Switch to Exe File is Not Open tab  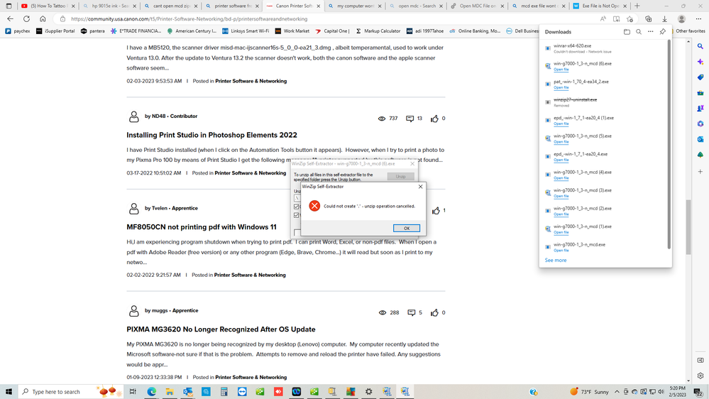point(600,6)
